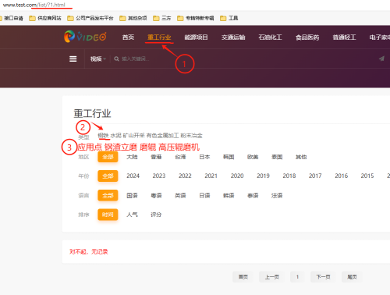Viewport: 390px width, 295px height.
Task: Select 大陆 region filter
Action: pos(132,157)
